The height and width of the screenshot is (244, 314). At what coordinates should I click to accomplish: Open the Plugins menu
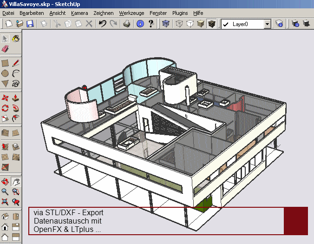(x=180, y=13)
